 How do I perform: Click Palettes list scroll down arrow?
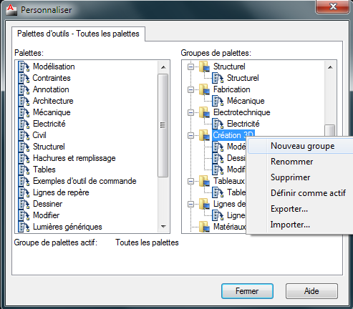coord(163,227)
